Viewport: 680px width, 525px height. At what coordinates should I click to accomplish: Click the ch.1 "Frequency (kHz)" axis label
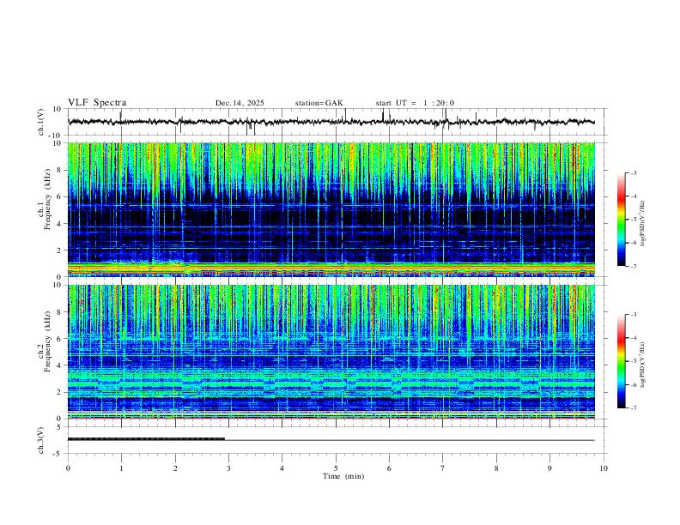click(x=47, y=199)
